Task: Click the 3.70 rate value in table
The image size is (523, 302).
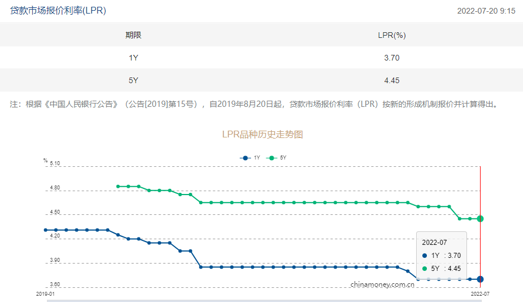Action: pyautogui.click(x=391, y=58)
